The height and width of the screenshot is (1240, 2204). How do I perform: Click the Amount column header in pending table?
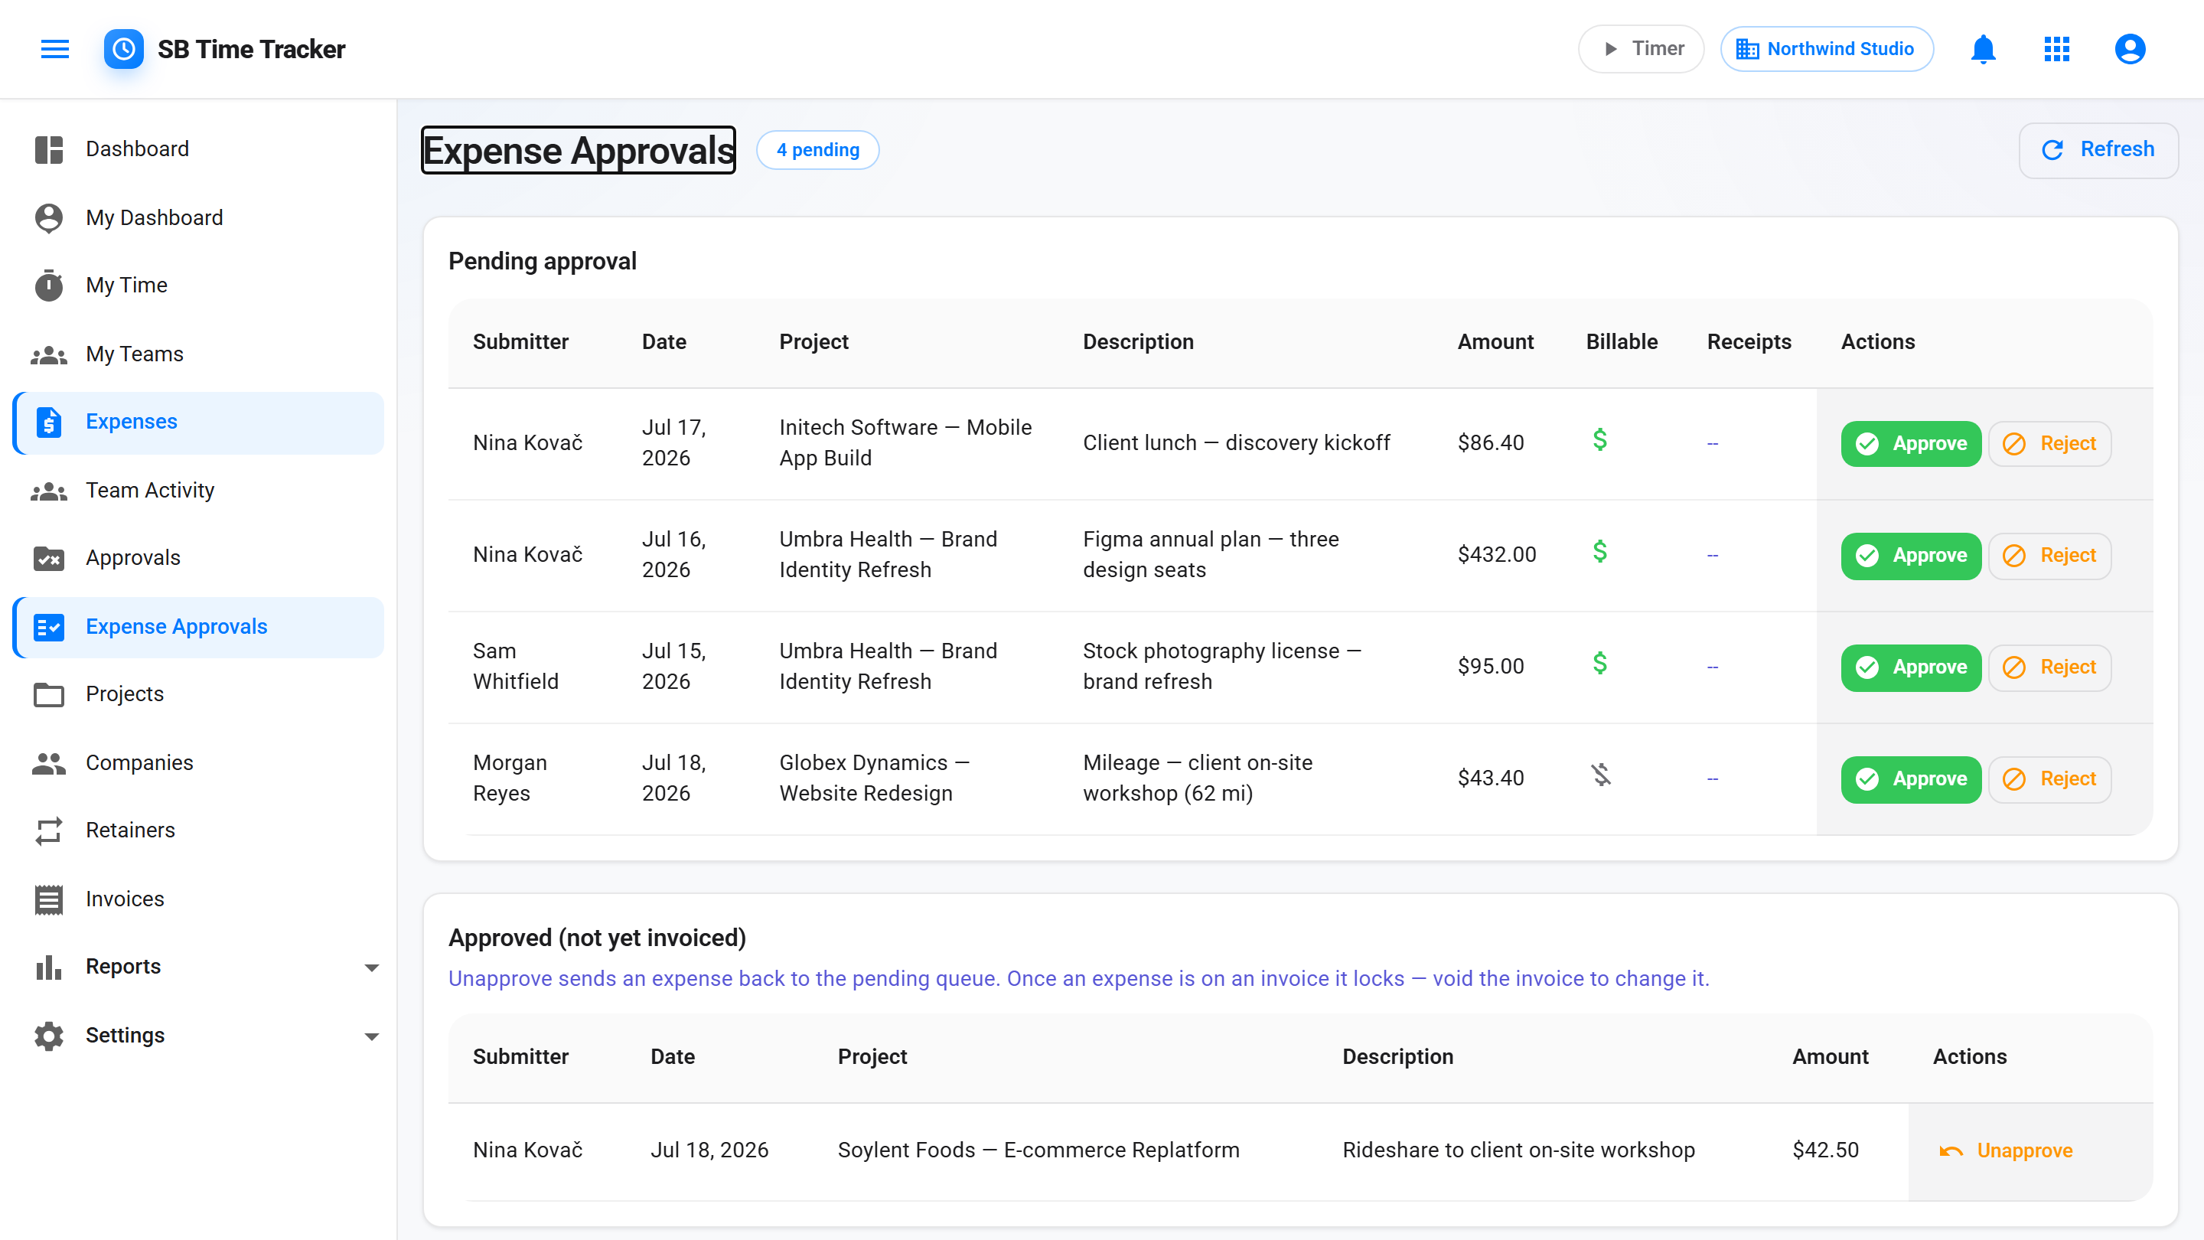[1495, 341]
